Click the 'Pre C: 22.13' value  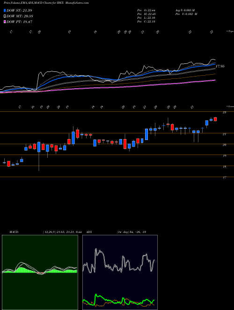[x=146, y=22]
